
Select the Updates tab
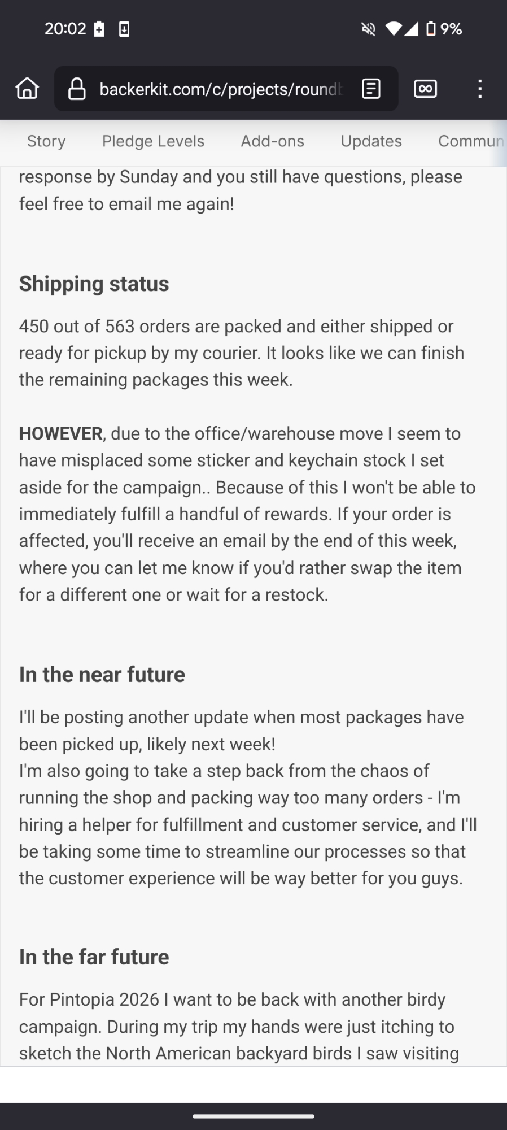click(x=371, y=141)
